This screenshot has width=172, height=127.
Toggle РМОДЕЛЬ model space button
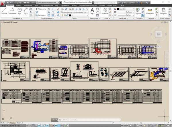point(124,126)
